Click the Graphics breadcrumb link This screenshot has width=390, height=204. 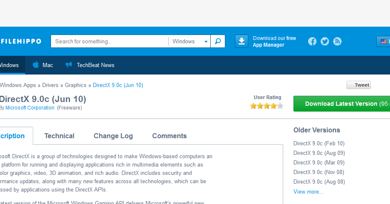click(x=76, y=85)
